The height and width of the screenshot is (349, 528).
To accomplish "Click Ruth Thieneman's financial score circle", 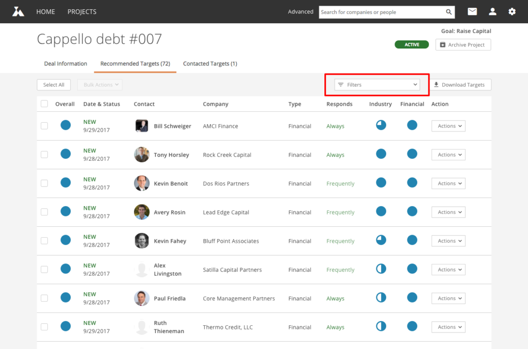I will 412,326.
